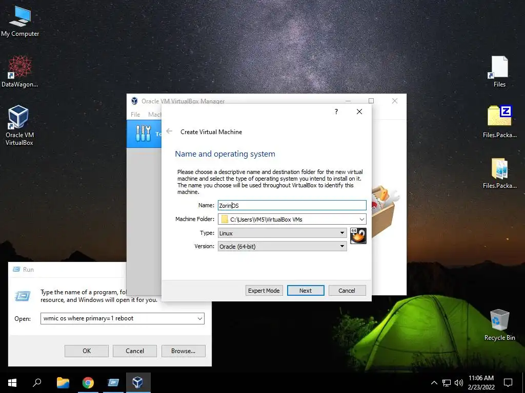Select the Files.Packa folder with documents icon
525x393 pixels.
click(x=499, y=173)
